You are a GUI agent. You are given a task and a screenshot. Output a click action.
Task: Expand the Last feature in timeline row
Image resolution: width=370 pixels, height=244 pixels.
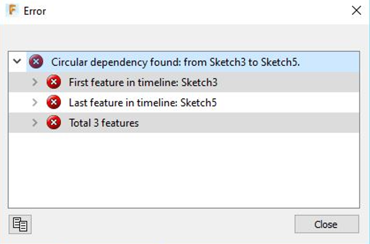click(x=35, y=102)
